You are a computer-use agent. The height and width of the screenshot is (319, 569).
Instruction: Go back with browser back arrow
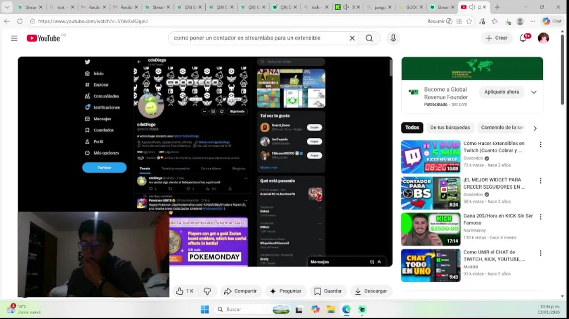tap(7, 21)
